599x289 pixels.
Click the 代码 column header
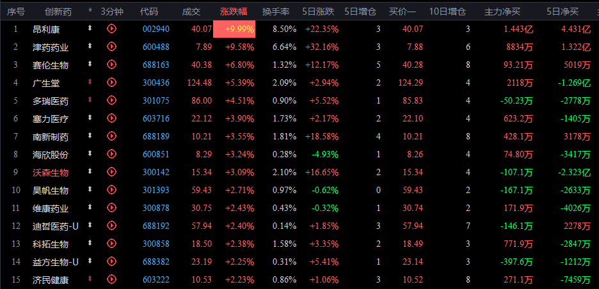click(x=148, y=12)
